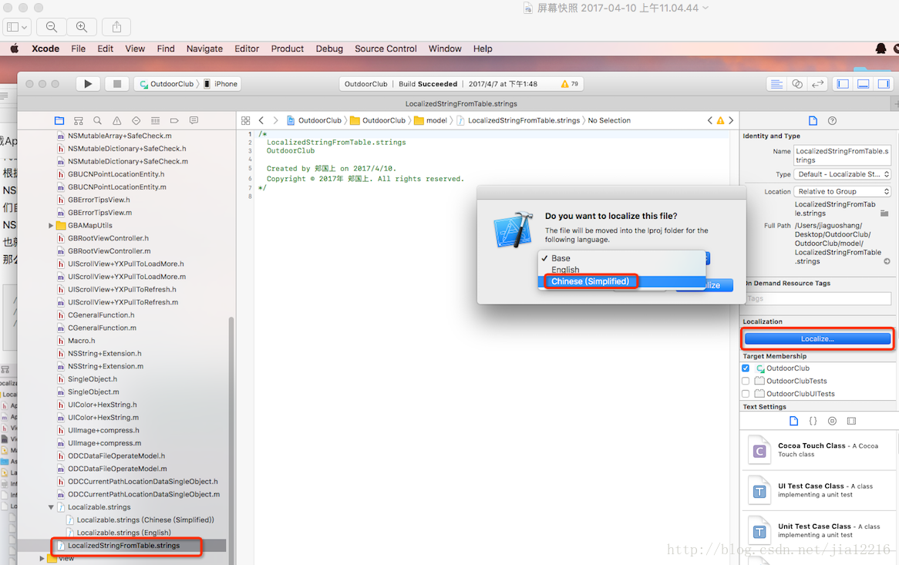Open the test navigator diamond icon
The width and height of the screenshot is (899, 565).
(x=136, y=120)
